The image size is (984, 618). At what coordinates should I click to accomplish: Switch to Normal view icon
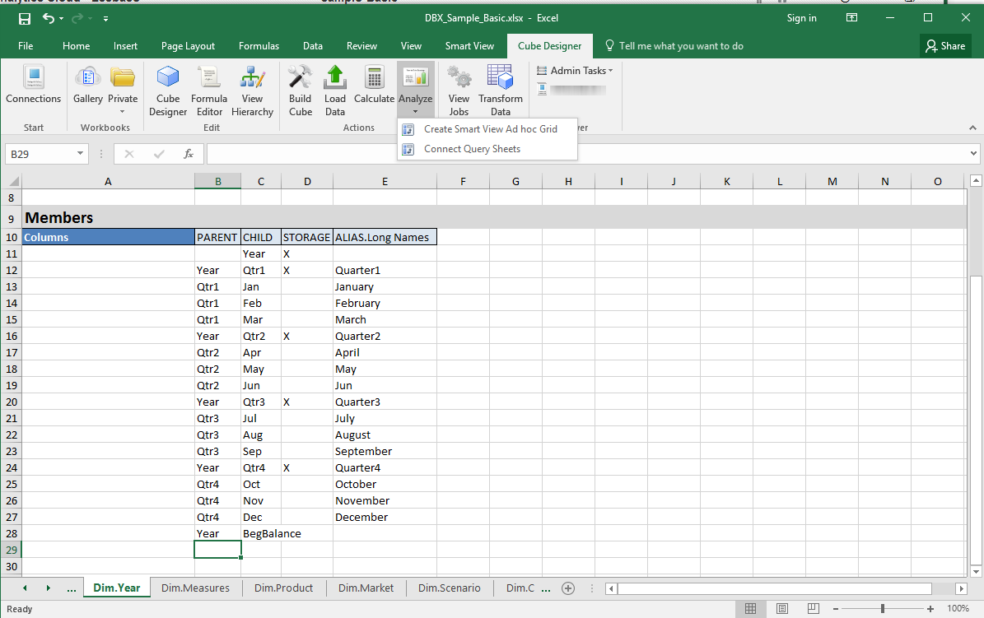click(750, 609)
